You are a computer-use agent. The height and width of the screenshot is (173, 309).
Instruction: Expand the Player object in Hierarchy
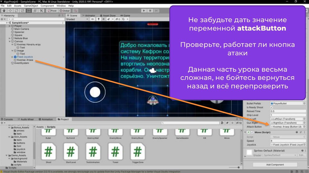click(9, 26)
